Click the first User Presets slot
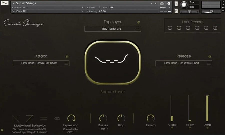This screenshot has height=135, width=225. click(x=170, y=28)
